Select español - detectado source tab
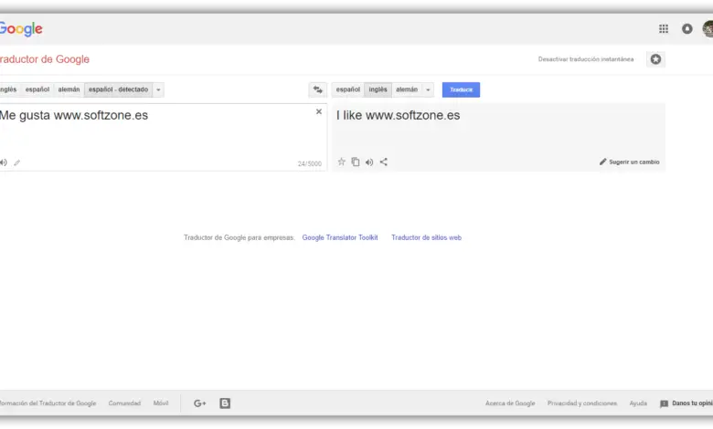Screen dimensions: 713x429 click(x=118, y=89)
